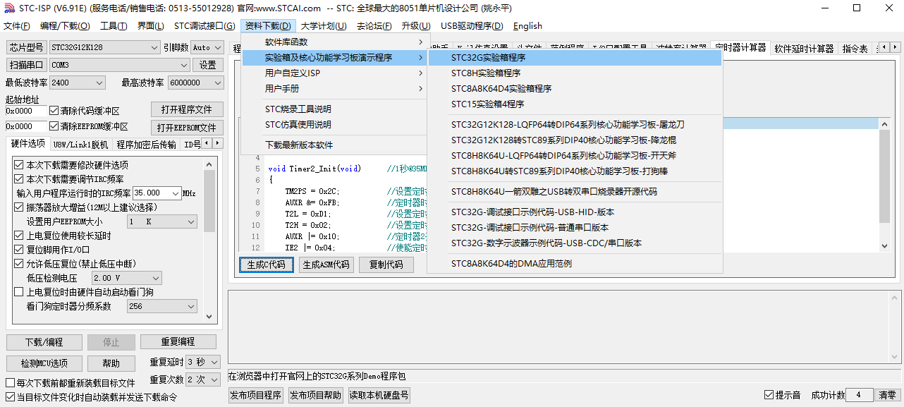904x407 pixels.
Task: Switch to the 软件延时计算器 tab
Action: (804, 49)
